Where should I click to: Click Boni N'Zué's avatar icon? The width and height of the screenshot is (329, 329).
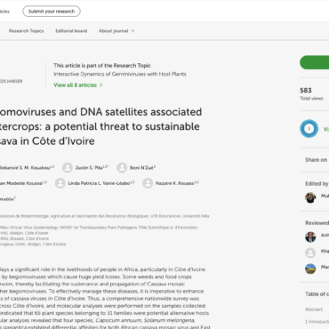tap(122, 167)
